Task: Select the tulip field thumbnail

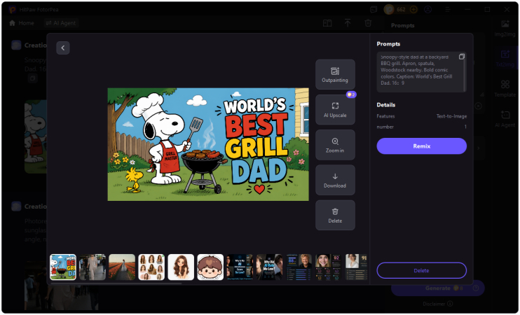Action: 122,267
